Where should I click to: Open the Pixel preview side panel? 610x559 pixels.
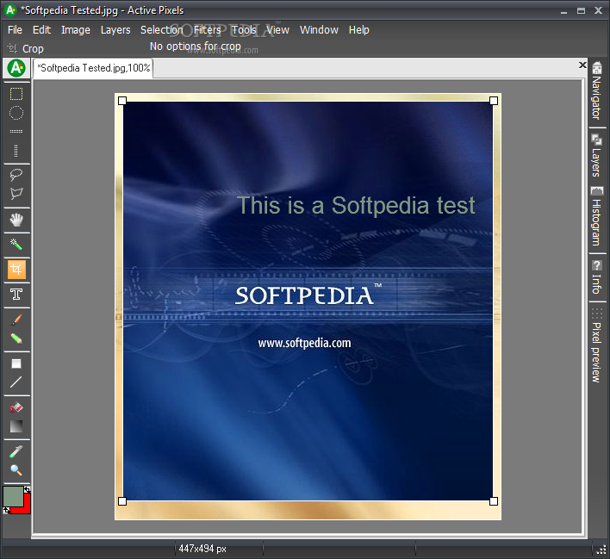(596, 345)
